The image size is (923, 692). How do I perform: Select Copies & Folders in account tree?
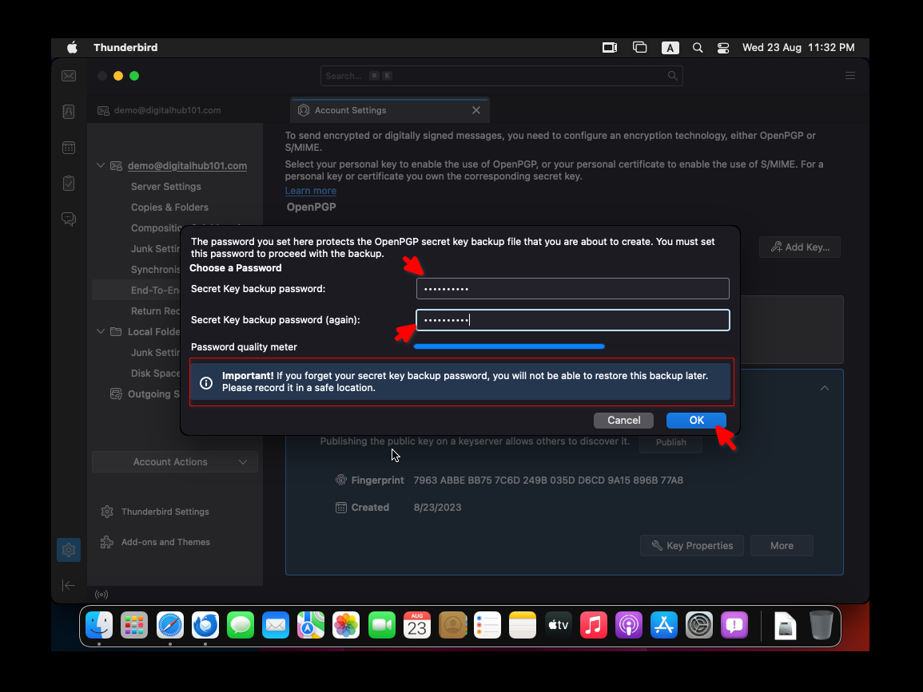tap(169, 208)
